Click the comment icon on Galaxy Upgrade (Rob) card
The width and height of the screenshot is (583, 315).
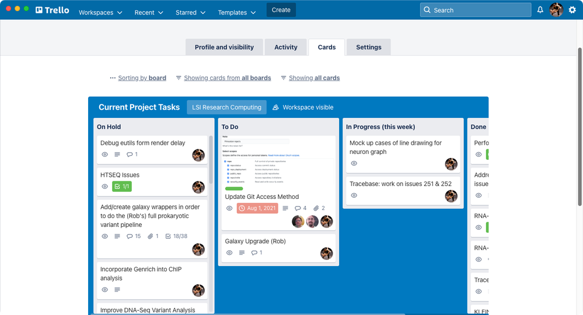point(254,253)
